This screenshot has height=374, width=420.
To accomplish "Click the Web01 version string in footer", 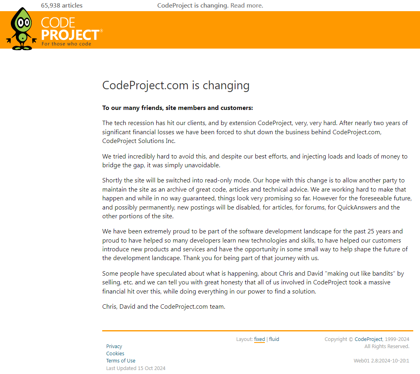I will coord(381,361).
